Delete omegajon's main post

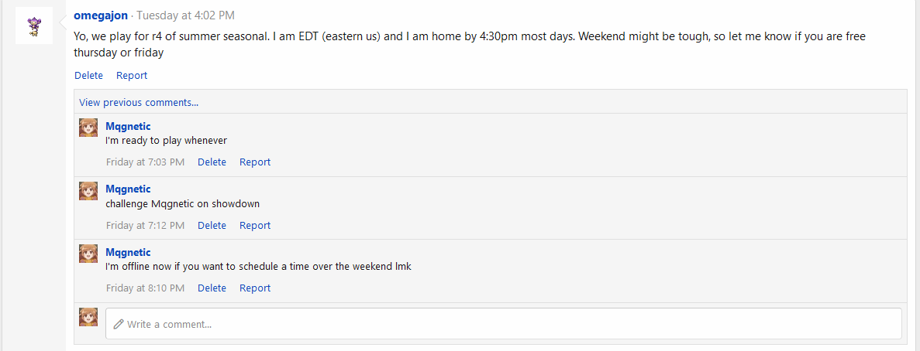(88, 76)
